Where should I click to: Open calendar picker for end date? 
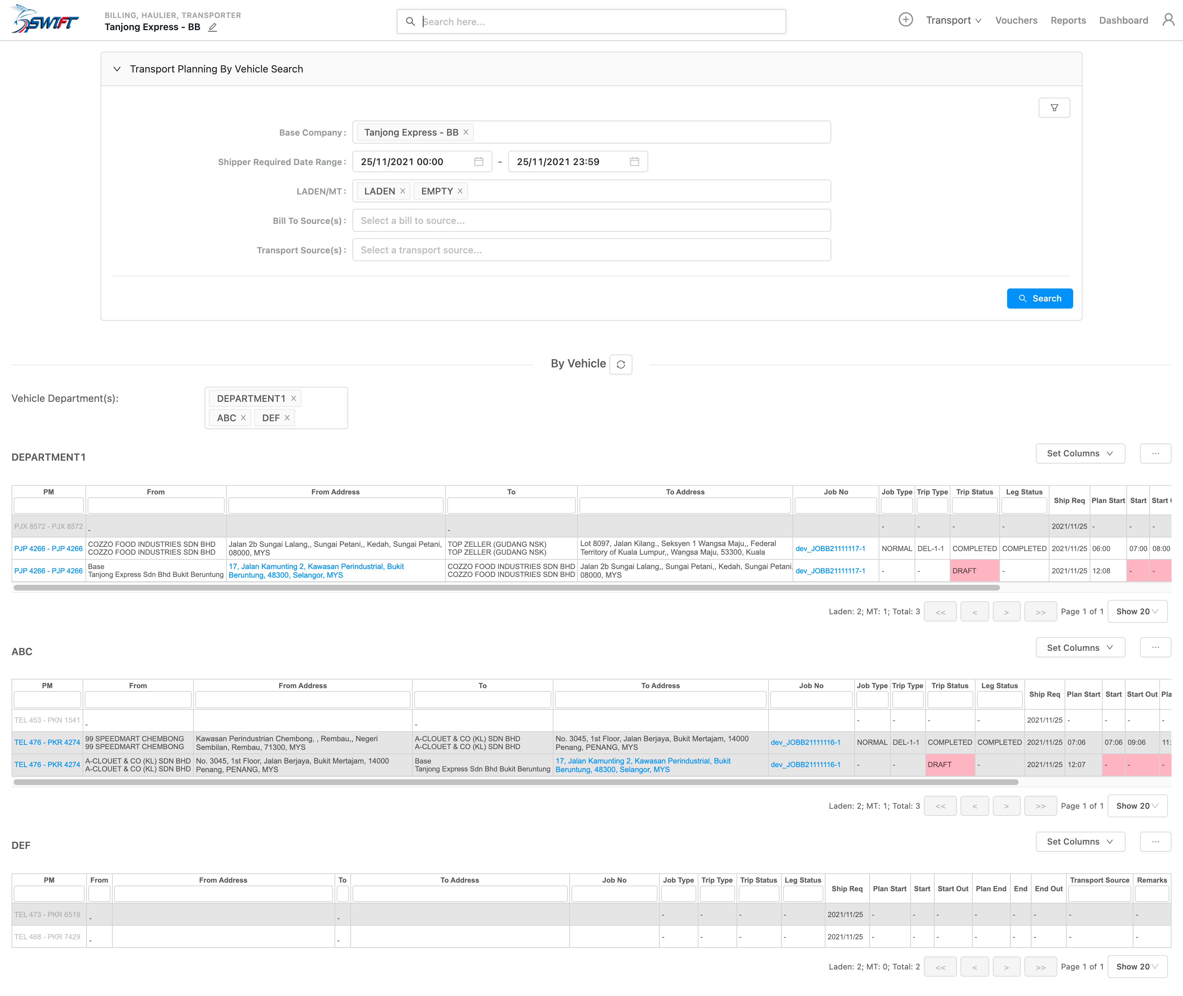[x=634, y=162]
